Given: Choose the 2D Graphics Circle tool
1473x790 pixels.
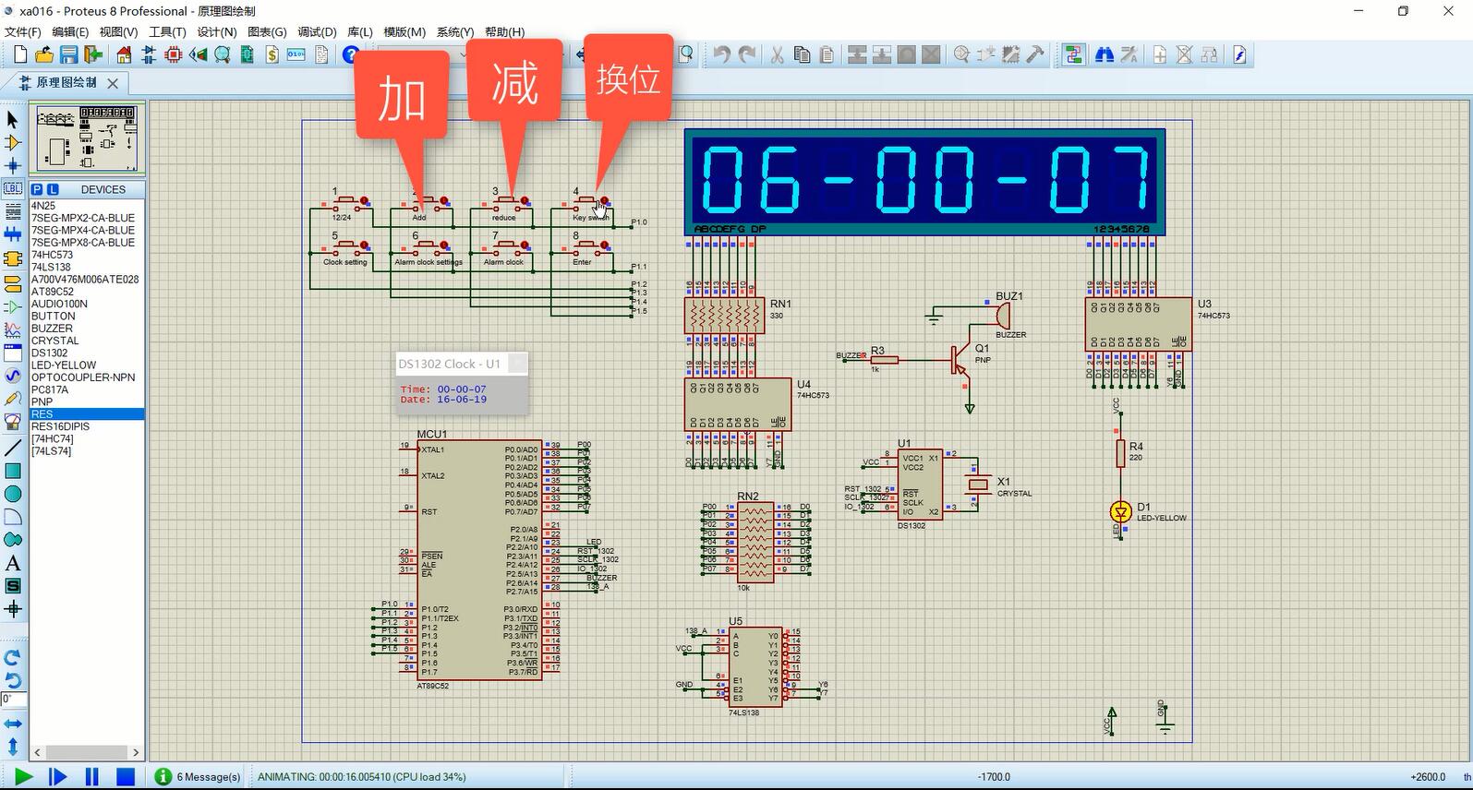Looking at the screenshot, I should pyautogui.click(x=13, y=494).
